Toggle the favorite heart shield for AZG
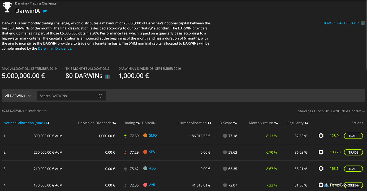This screenshot has width=367, height=191. tap(321, 169)
